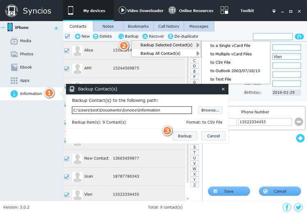Click the Birthday date field

coord(287,92)
